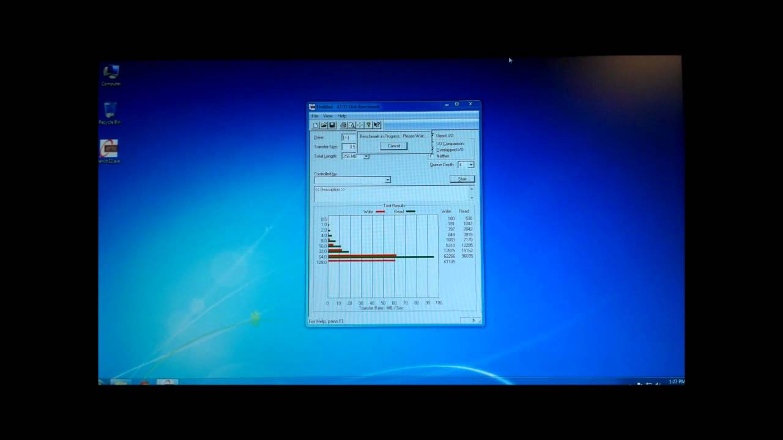This screenshot has height=440, width=783.
Task: Open the Help menu
Action: [x=342, y=116]
